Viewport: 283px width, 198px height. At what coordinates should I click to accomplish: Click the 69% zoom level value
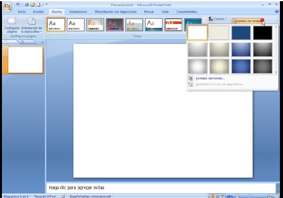click(230, 196)
